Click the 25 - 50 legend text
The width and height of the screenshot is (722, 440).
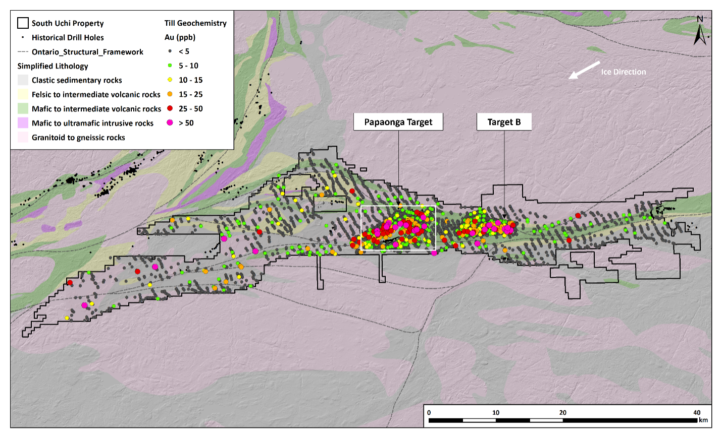[x=191, y=109]
